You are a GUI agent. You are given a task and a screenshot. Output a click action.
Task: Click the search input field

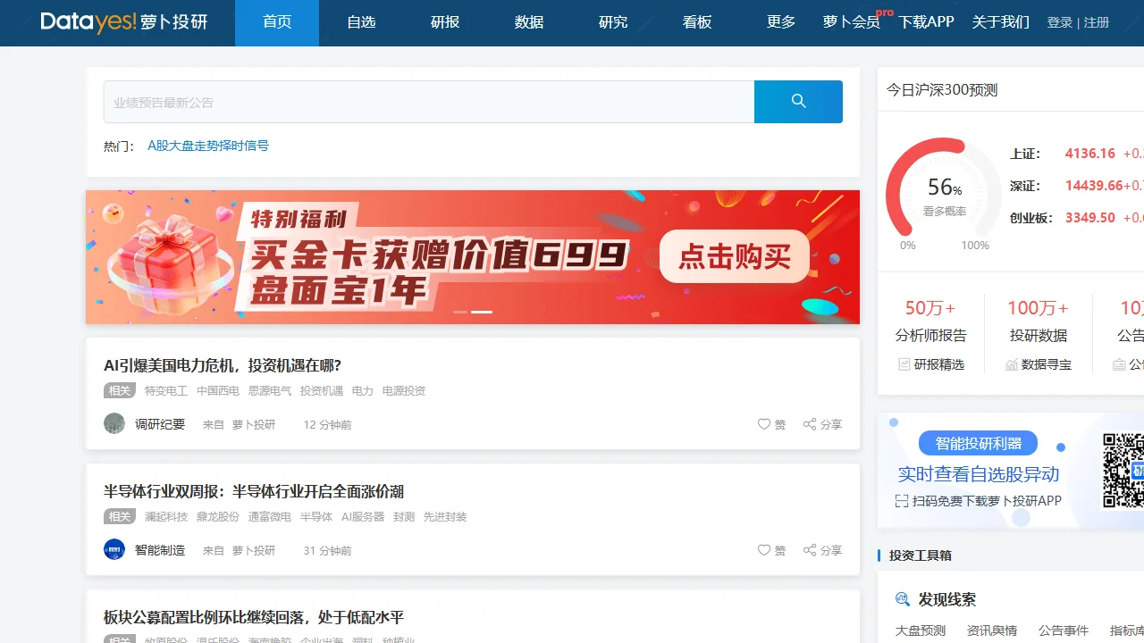(429, 101)
